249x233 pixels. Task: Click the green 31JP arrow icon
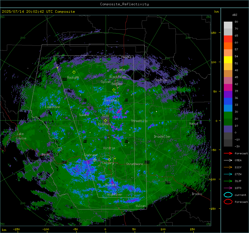coord(228,181)
